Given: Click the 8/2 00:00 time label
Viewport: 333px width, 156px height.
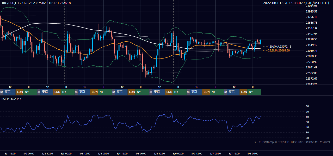Looking at the screenshot, I should point(29,154).
